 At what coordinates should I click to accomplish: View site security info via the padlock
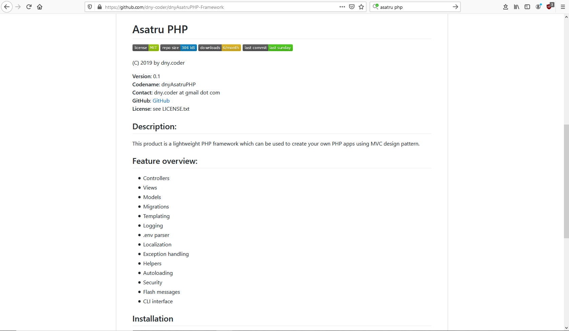pos(99,7)
